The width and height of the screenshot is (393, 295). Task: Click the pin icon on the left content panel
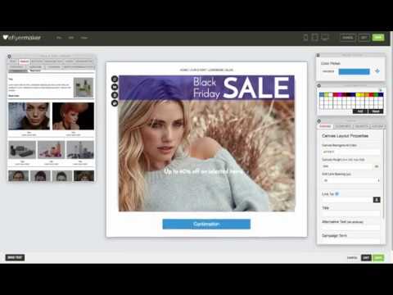[x=9, y=57]
